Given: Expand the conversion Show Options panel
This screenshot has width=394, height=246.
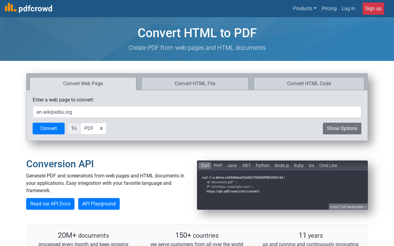Looking at the screenshot, I should [x=342, y=128].
